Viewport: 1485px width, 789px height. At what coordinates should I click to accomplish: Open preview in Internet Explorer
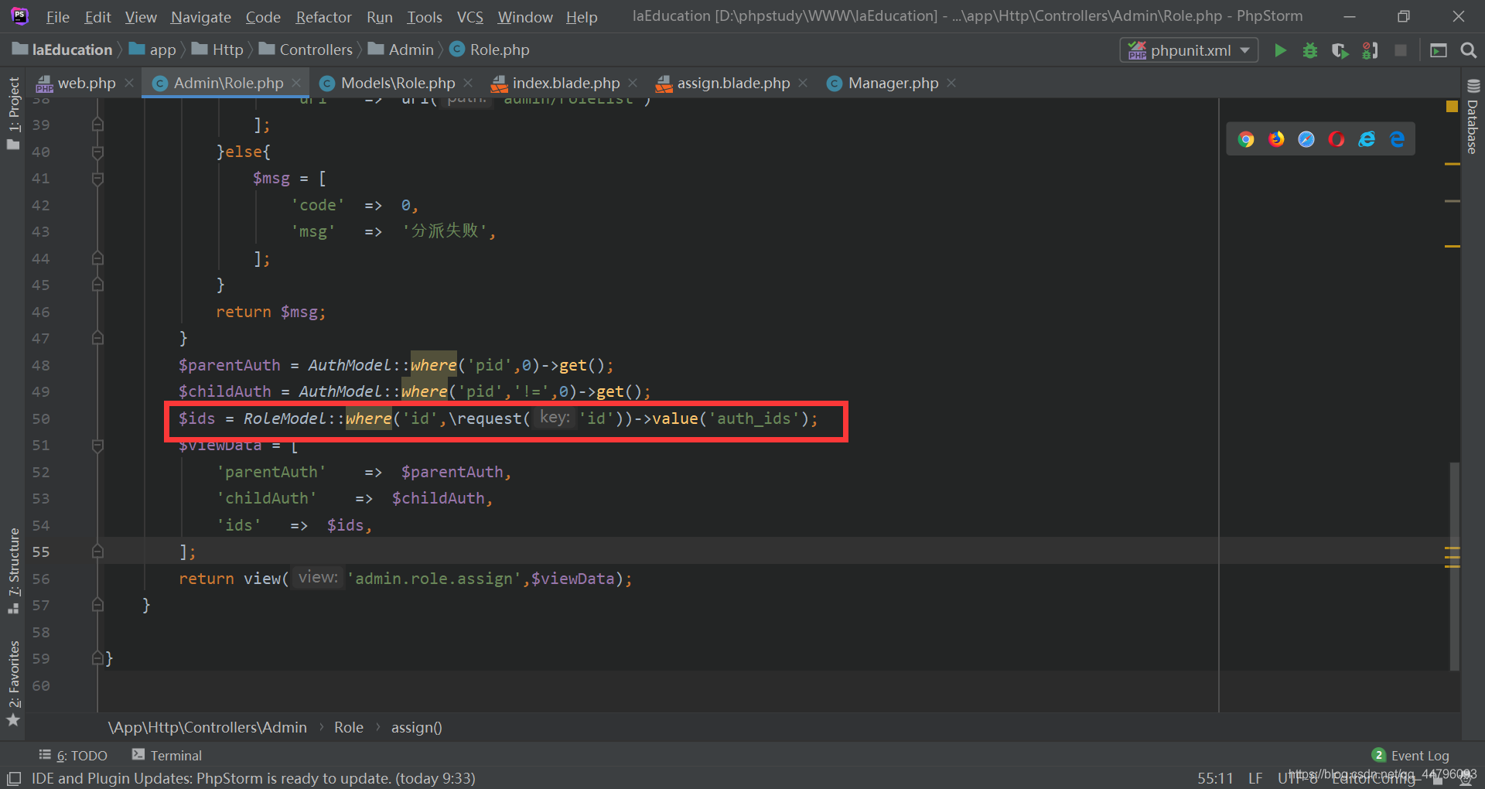pos(1367,139)
